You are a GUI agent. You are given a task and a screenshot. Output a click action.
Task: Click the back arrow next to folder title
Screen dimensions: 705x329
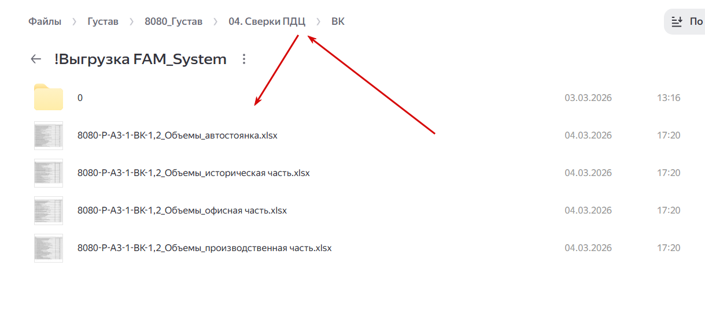coord(36,59)
